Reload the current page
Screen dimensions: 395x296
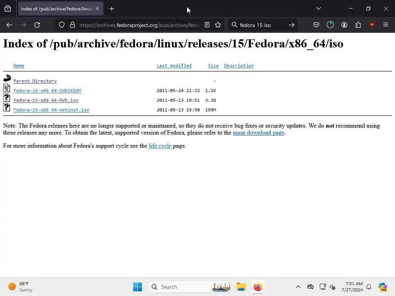[x=37, y=25]
